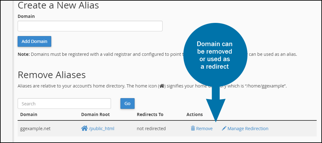Focus the Search aliases field
The width and height of the screenshot is (322, 143).
[64, 103]
